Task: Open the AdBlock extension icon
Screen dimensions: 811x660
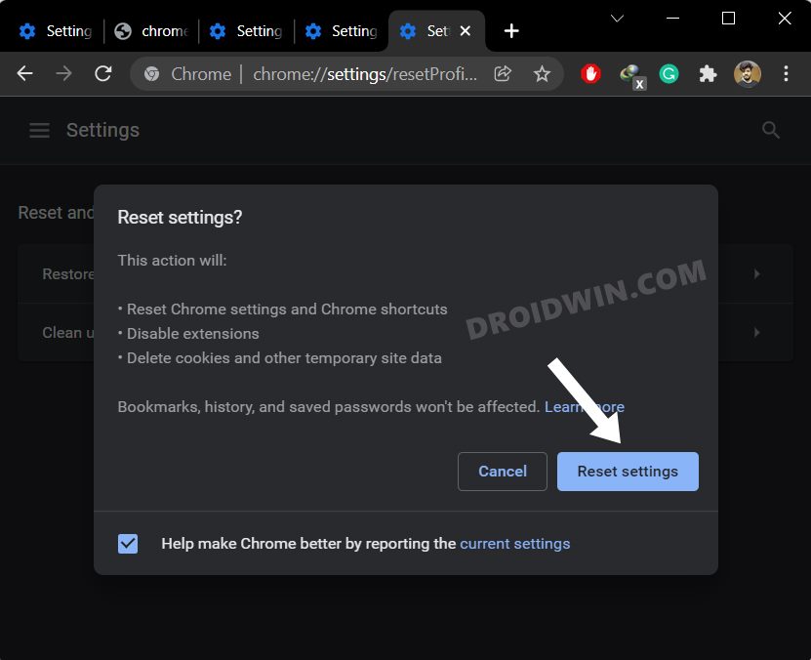Action: click(x=590, y=73)
